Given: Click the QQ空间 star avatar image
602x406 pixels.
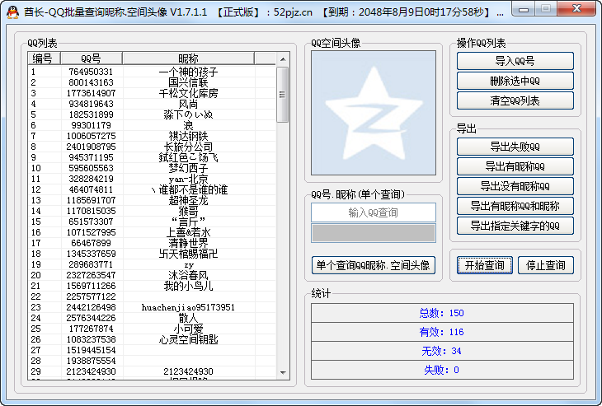Looking at the screenshot, I should (372, 113).
